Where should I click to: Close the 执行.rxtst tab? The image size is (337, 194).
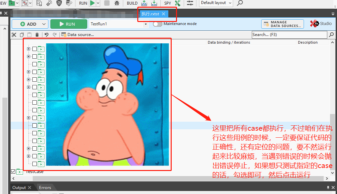(164, 14)
